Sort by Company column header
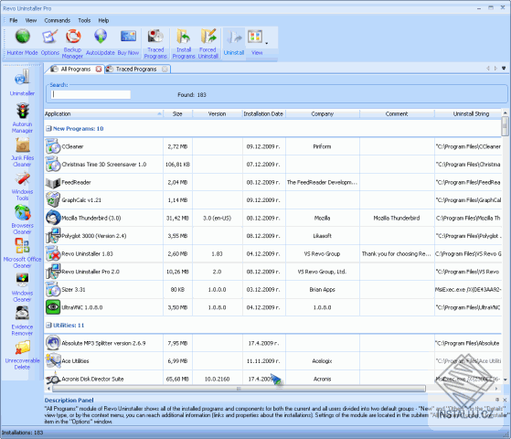The image size is (511, 439). click(323, 113)
